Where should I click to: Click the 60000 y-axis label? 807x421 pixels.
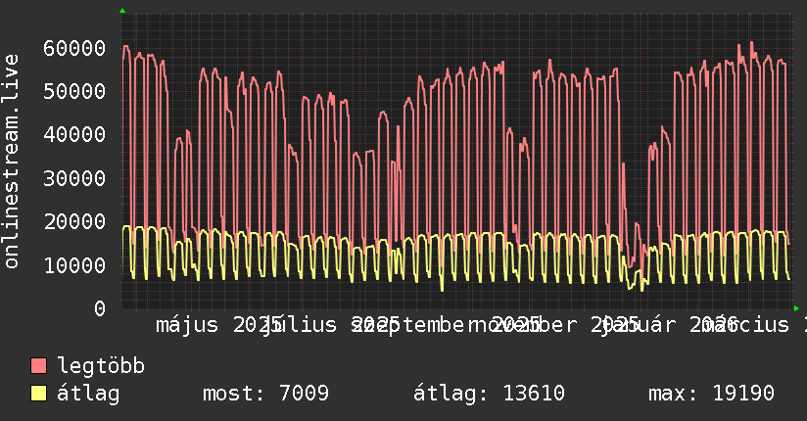pos(74,47)
